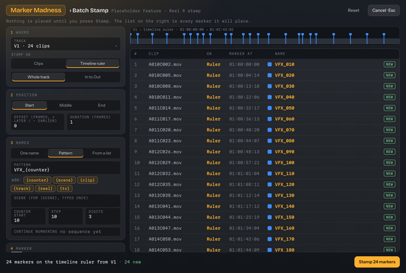Click the last marker on timeline ruler
The width and height of the screenshot is (406, 273).
click(x=384, y=39)
